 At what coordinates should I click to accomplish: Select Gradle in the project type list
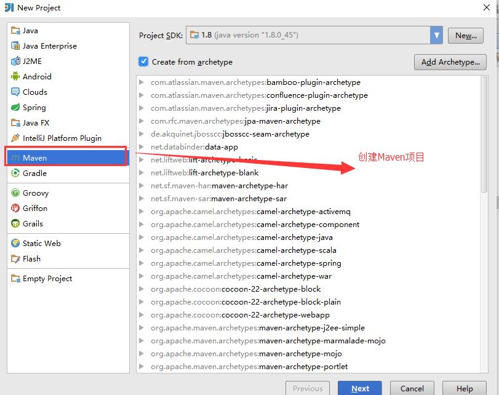pos(68,173)
